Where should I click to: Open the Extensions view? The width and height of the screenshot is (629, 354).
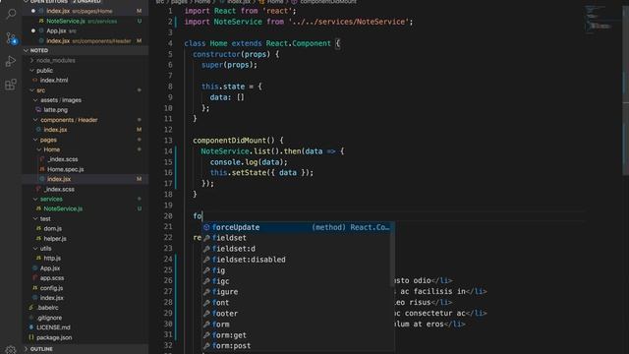[11, 85]
